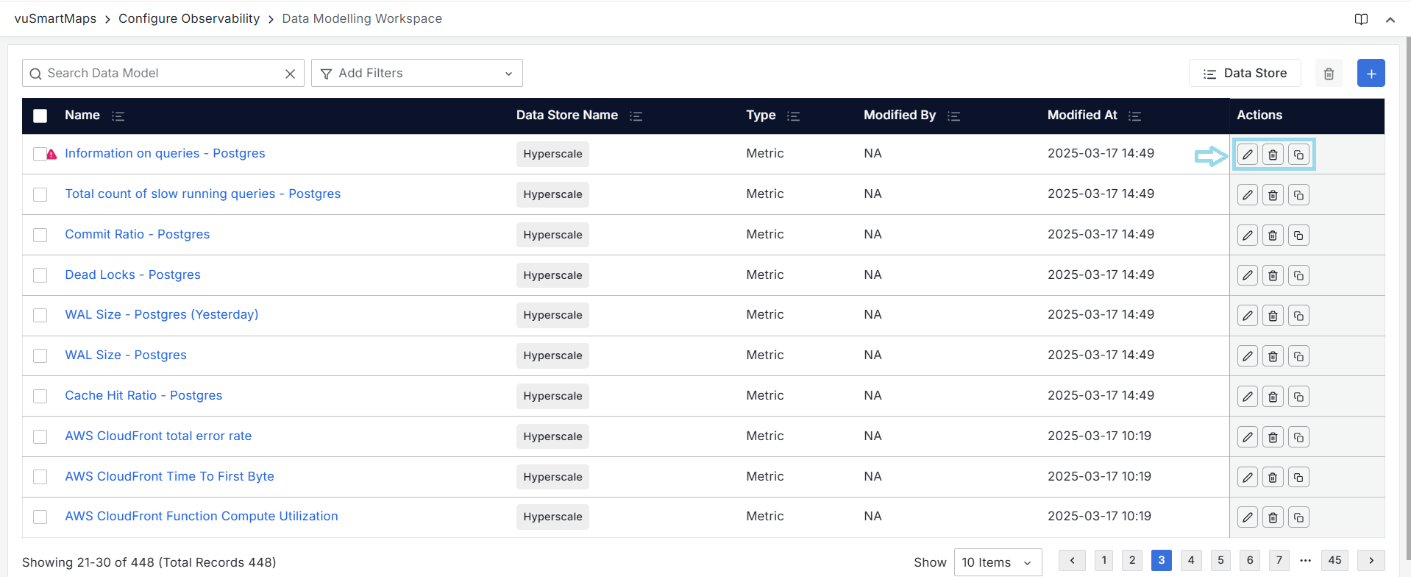Copy the Dead Locks - Postgres model
The image size is (1411, 577).
(x=1298, y=275)
